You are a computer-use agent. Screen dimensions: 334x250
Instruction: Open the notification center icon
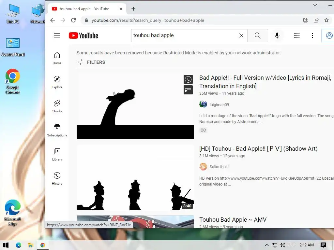323,245
